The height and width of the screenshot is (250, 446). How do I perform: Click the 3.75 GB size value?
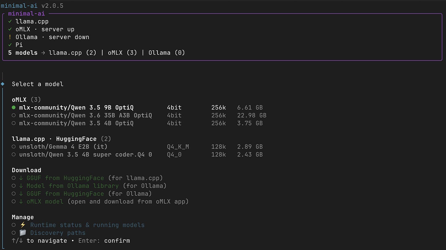(x=250, y=123)
